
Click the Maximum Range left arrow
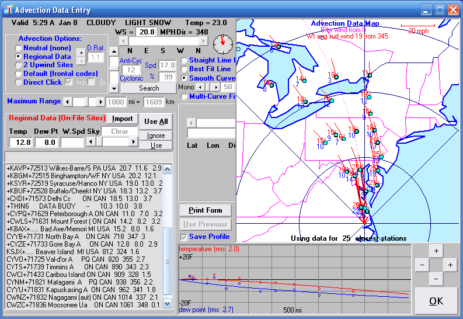[x=68, y=102]
